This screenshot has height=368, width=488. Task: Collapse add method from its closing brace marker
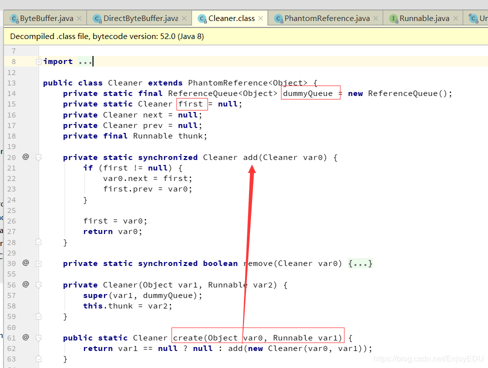point(38,242)
